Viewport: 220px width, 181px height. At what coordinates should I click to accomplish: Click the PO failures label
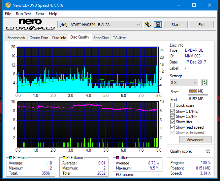click(125, 175)
